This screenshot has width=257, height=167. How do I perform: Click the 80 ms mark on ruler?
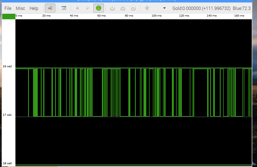[129, 16]
